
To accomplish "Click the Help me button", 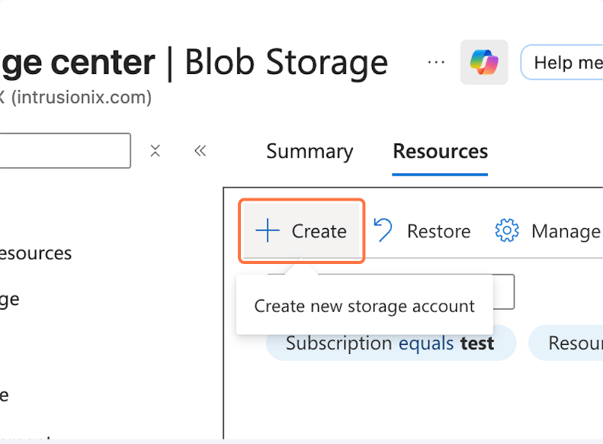I will (566, 62).
